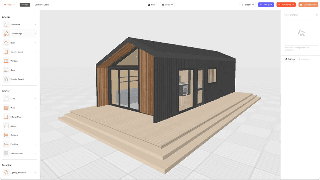Open the Tools dropdown
Image resolution: width=320 pixels, height=180 pixels.
pos(167,5)
